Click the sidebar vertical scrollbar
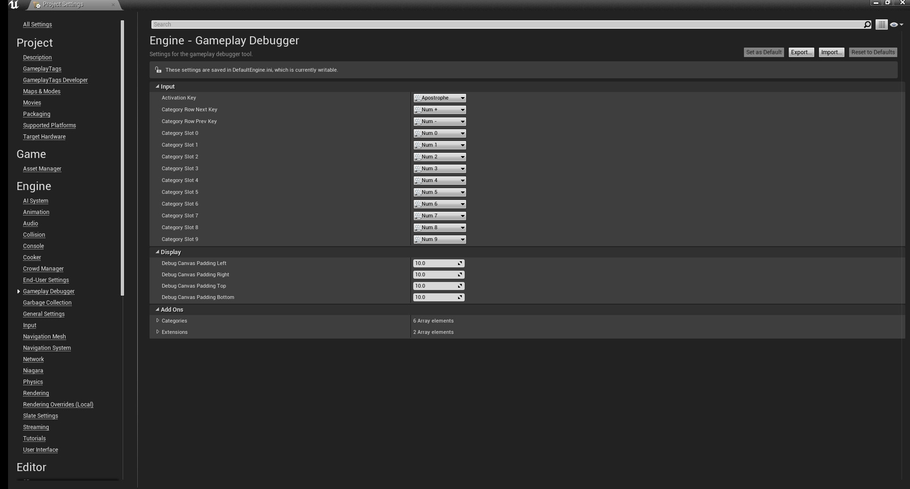The width and height of the screenshot is (910, 489). point(123,158)
